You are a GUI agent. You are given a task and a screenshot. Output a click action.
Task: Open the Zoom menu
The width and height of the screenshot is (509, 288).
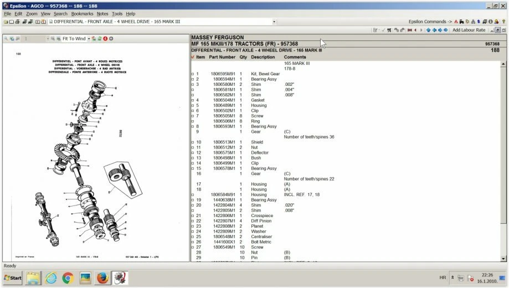[x=32, y=14]
